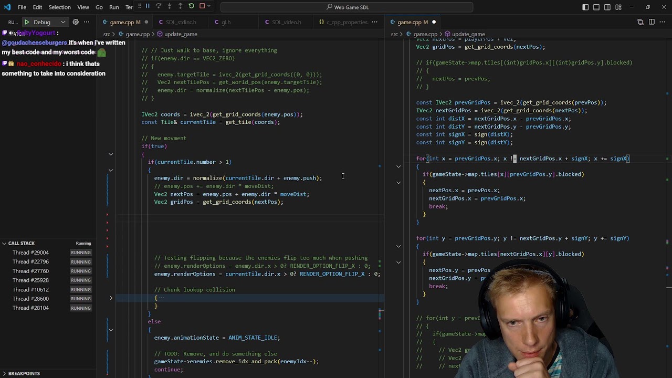Viewport: 672px width, 378px height.
Task: Fold the for x loop in right editor
Action: 398,166
